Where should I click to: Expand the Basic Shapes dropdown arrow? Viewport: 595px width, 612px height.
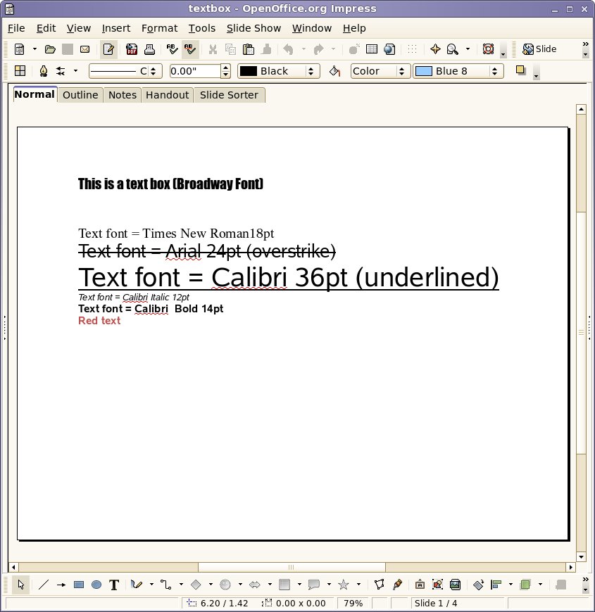point(211,585)
